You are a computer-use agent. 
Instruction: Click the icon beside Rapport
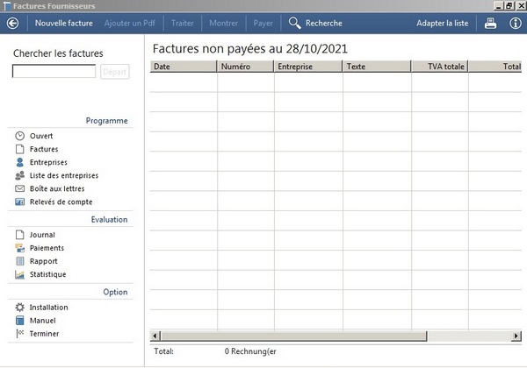click(x=20, y=261)
